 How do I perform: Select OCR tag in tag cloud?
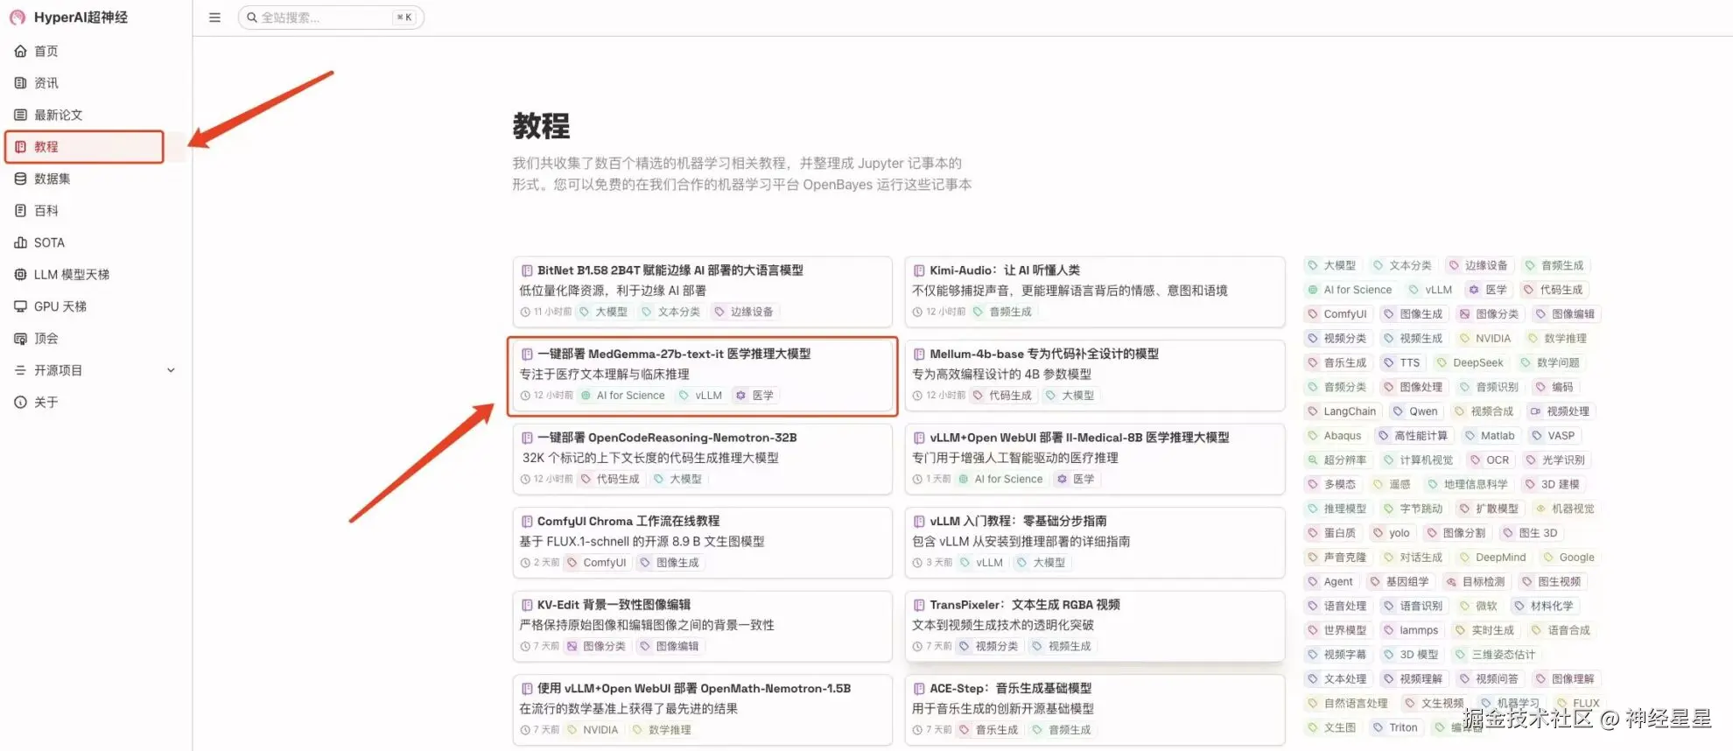(1491, 460)
